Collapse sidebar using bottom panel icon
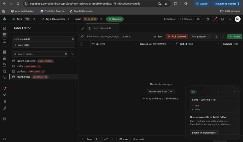 5,139
